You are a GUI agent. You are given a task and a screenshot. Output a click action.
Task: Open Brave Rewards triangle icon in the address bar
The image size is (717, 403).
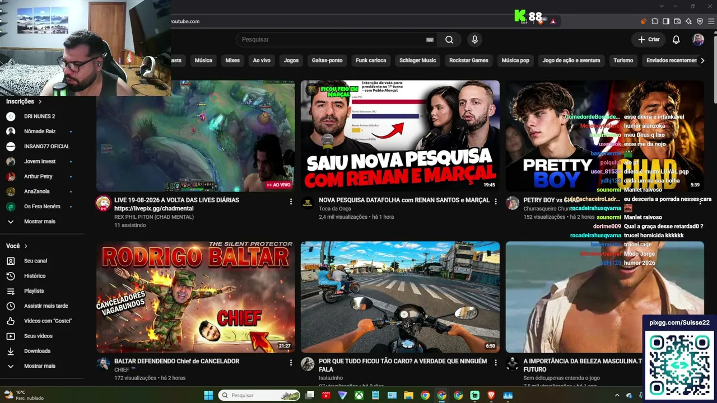(x=553, y=21)
